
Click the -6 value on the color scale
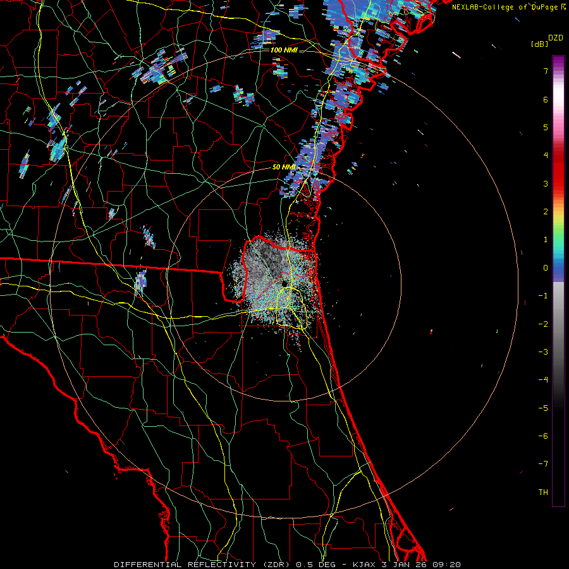543,436
